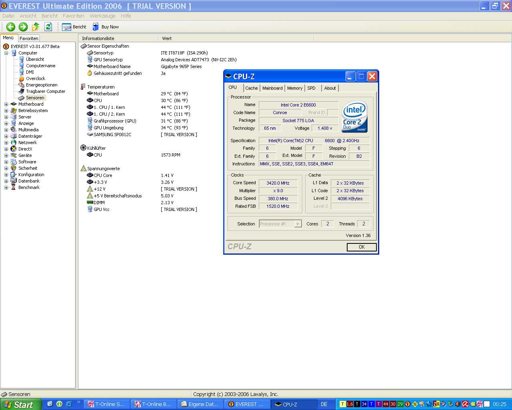Click the Software icon in the tree
This screenshot has height=410, width=512.
(14, 162)
